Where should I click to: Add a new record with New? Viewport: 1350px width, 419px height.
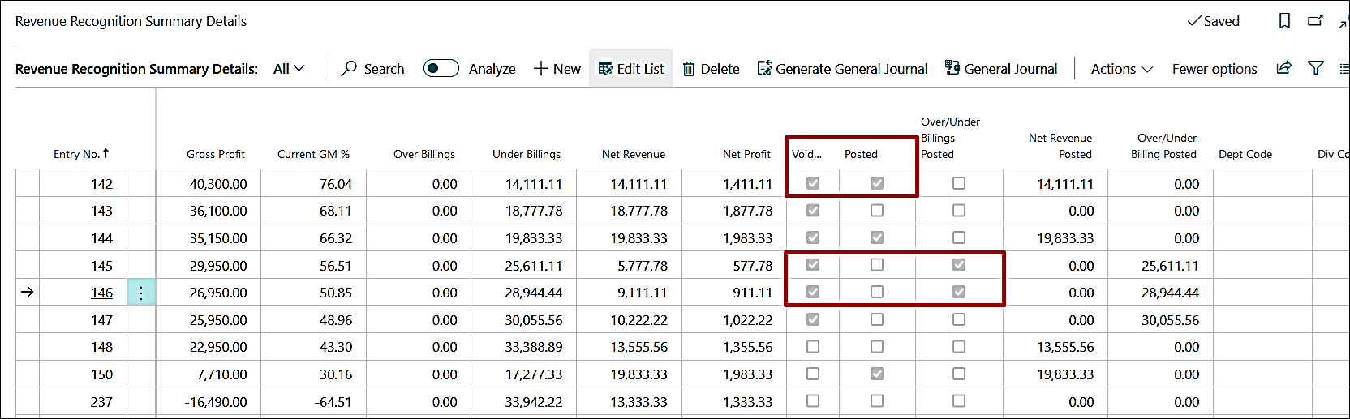click(557, 69)
